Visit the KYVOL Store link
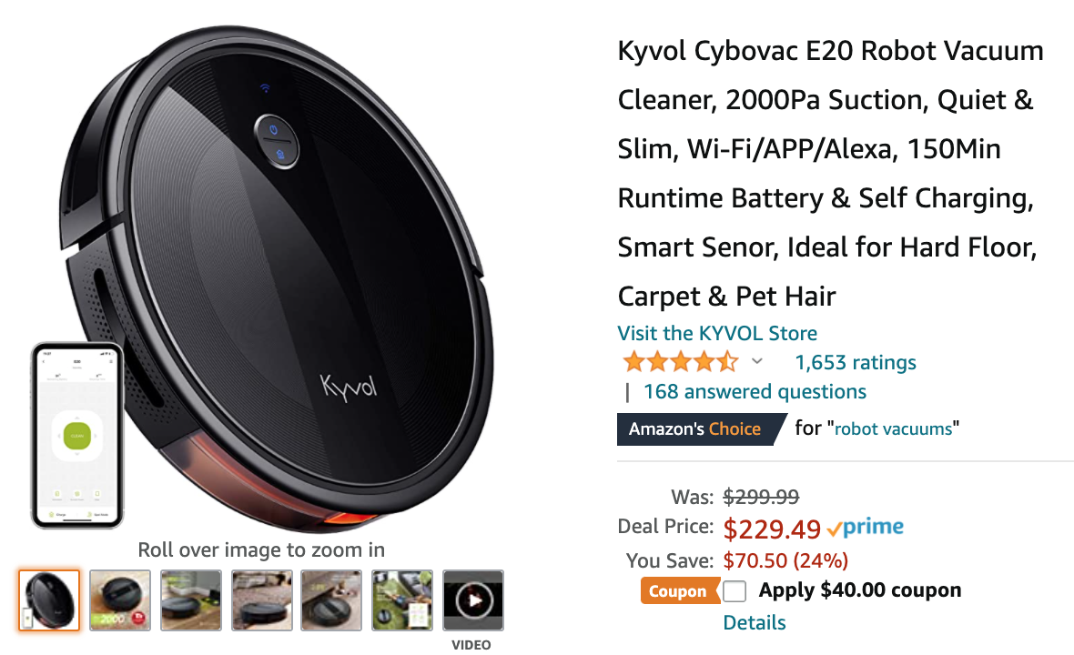This screenshot has width=1074, height=655. (x=717, y=333)
